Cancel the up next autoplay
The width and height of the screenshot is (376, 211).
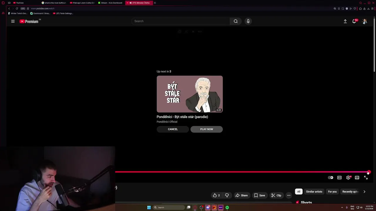point(173,129)
